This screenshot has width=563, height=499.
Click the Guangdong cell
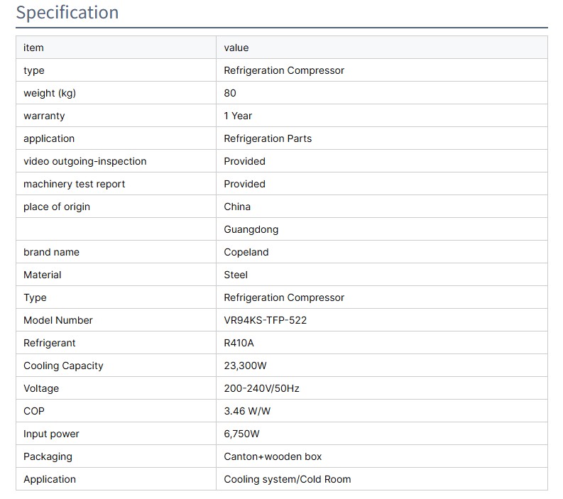coord(251,229)
